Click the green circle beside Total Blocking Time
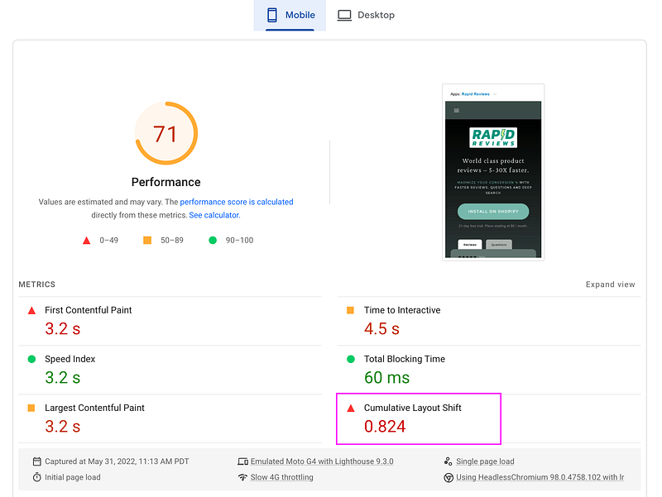Image resolution: width=662 pixels, height=497 pixels. click(352, 359)
